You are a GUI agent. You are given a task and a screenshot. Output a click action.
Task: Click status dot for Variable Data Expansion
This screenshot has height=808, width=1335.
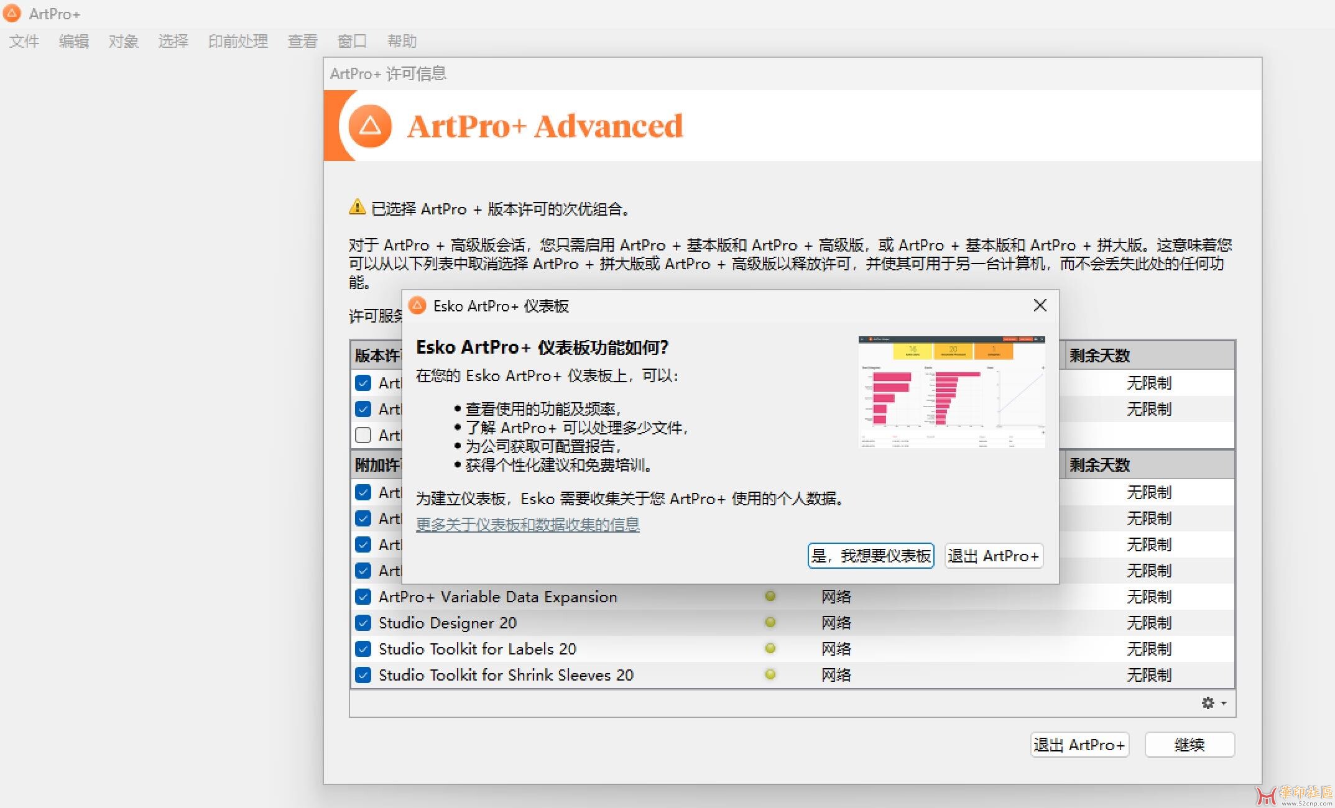[x=770, y=597]
